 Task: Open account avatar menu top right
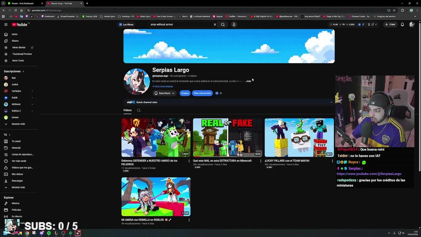[411, 24]
